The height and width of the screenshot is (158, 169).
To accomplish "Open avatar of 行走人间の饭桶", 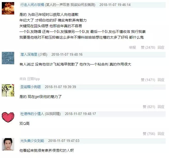I will [8, 8].
